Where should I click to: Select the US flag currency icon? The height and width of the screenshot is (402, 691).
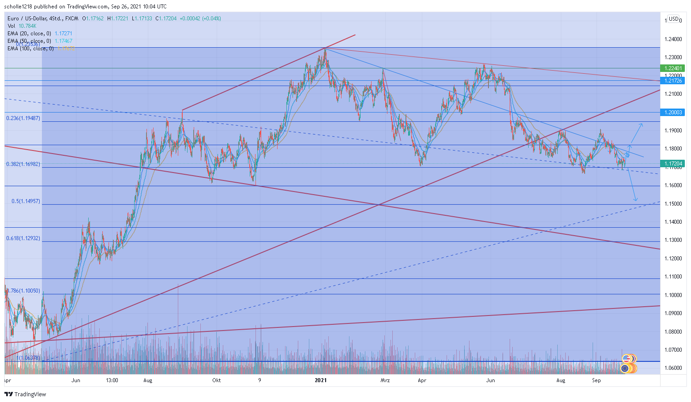(x=627, y=358)
